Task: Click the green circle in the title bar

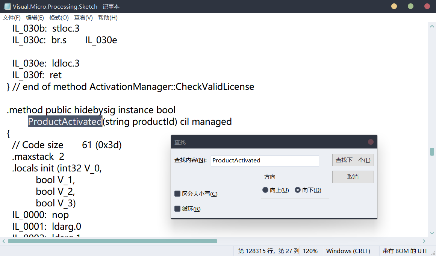Action: click(410, 6)
